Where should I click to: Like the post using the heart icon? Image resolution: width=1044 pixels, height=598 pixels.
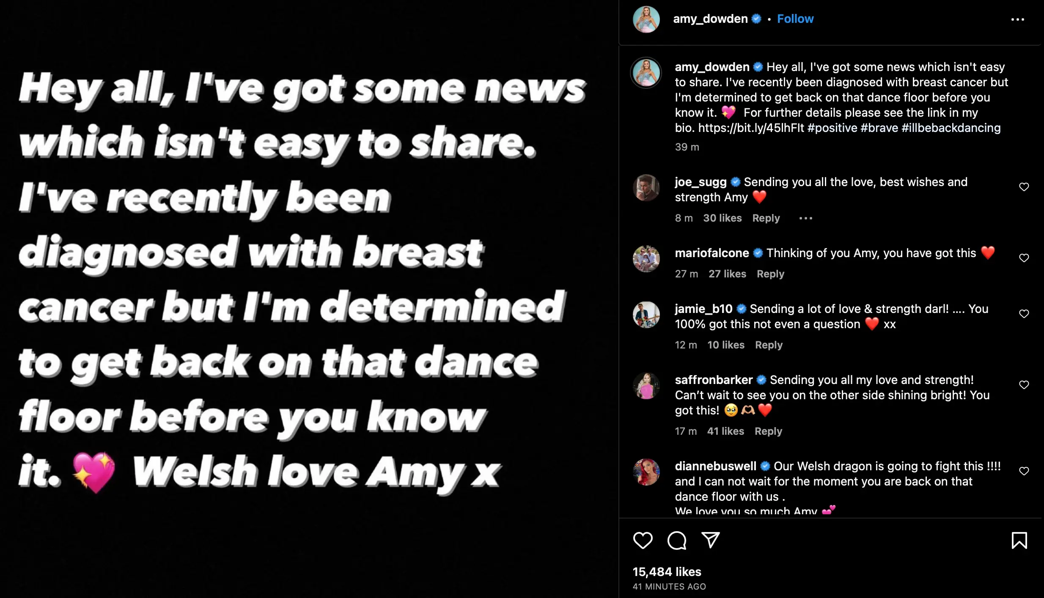pos(644,540)
